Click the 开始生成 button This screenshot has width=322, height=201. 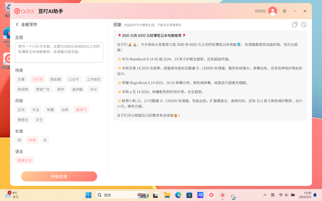59,177
